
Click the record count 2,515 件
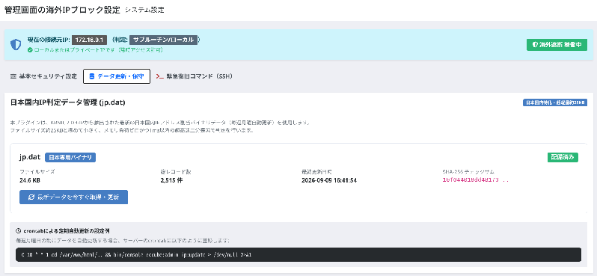click(x=172, y=180)
